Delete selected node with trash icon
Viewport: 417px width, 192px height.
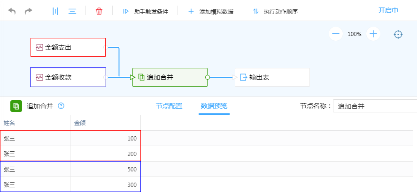click(99, 11)
